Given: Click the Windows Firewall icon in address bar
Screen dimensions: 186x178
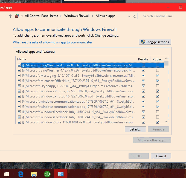Looking at the screenshot, I should 17,16.
